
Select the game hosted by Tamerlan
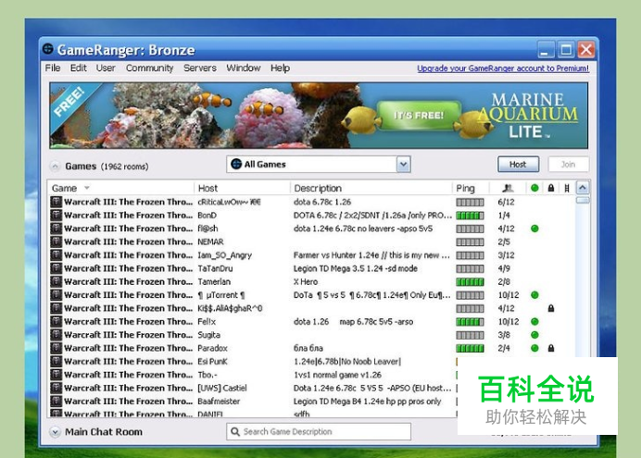pos(312,281)
